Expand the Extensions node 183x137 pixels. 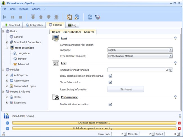[x=7, y=102]
